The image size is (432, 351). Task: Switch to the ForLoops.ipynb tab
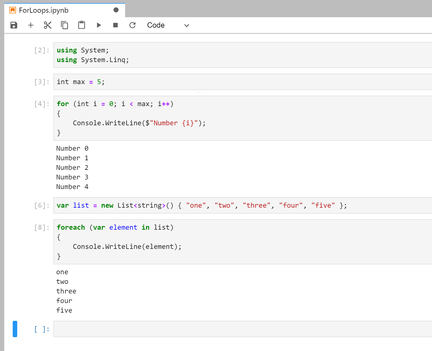click(x=65, y=10)
